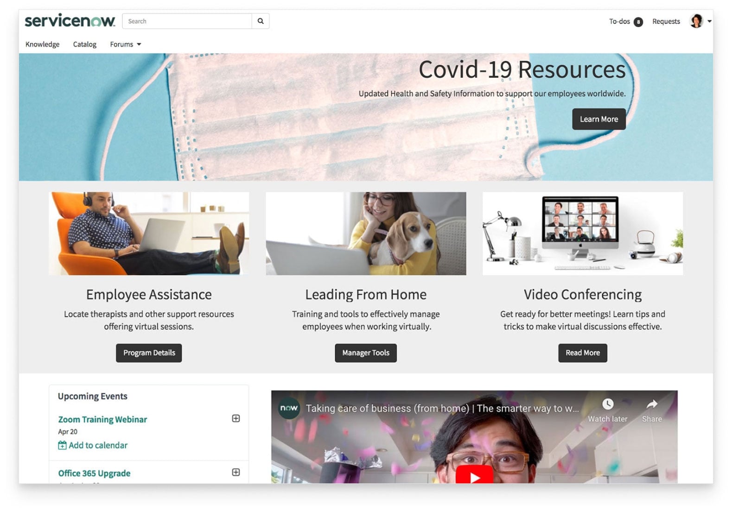This screenshot has height=512, width=732.
Task: Click the Program Details button
Action: point(149,353)
